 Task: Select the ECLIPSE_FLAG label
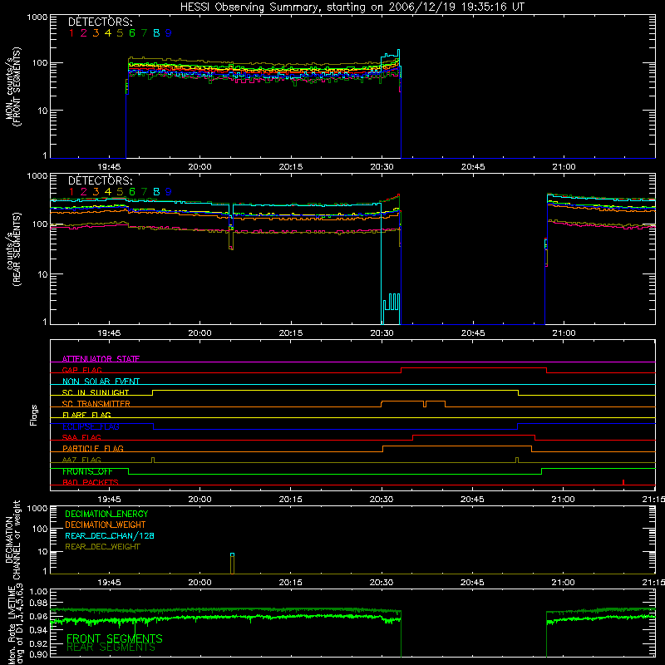coord(91,426)
